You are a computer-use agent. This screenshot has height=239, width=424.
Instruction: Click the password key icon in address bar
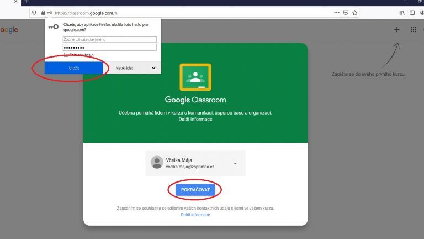pos(50,13)
